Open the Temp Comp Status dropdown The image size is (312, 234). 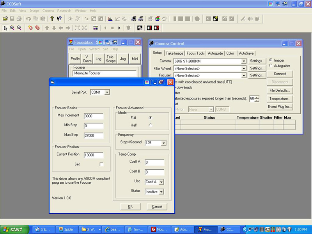tap(161, 192)
